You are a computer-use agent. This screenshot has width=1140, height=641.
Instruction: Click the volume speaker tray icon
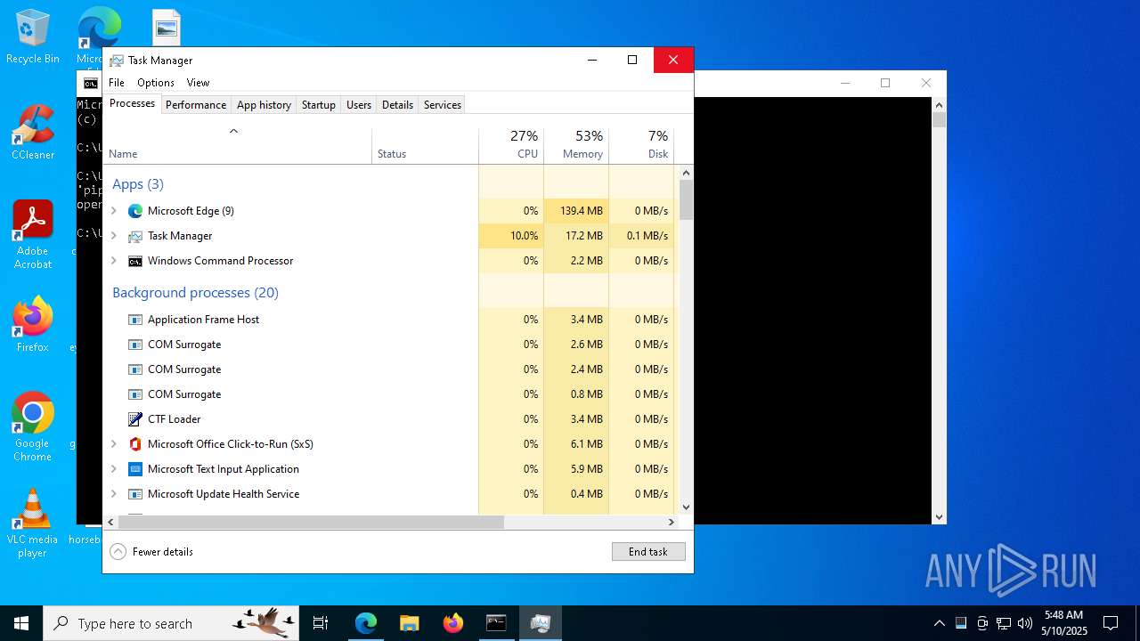[x=1025, y=623]
